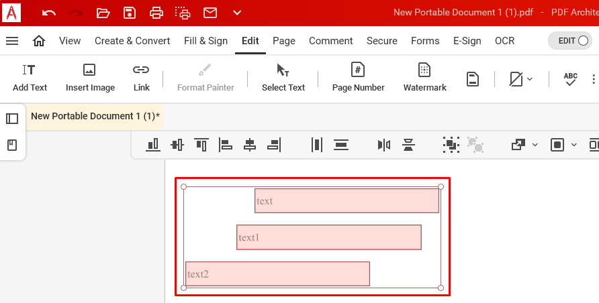
Task: Select the New Portable Document 1 (1) tab
Action: point(95,116)
